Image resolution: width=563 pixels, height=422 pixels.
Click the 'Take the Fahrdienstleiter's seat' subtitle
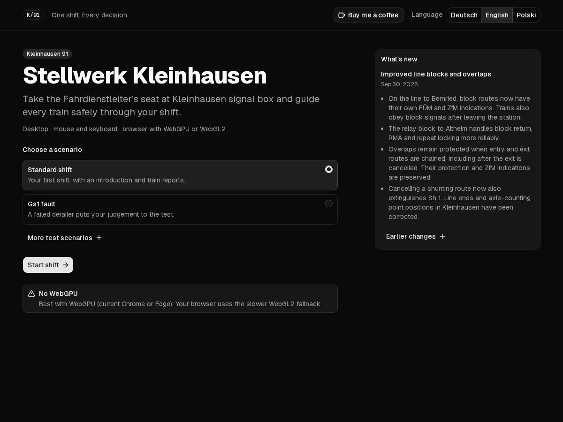click(171, 105)
